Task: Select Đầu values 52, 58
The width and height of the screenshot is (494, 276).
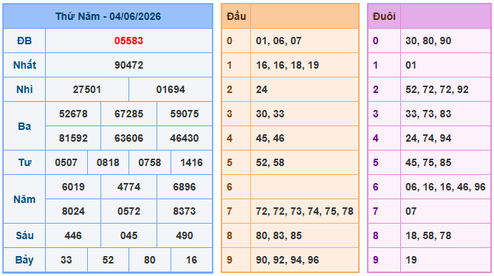Action: tap(270, 162)
